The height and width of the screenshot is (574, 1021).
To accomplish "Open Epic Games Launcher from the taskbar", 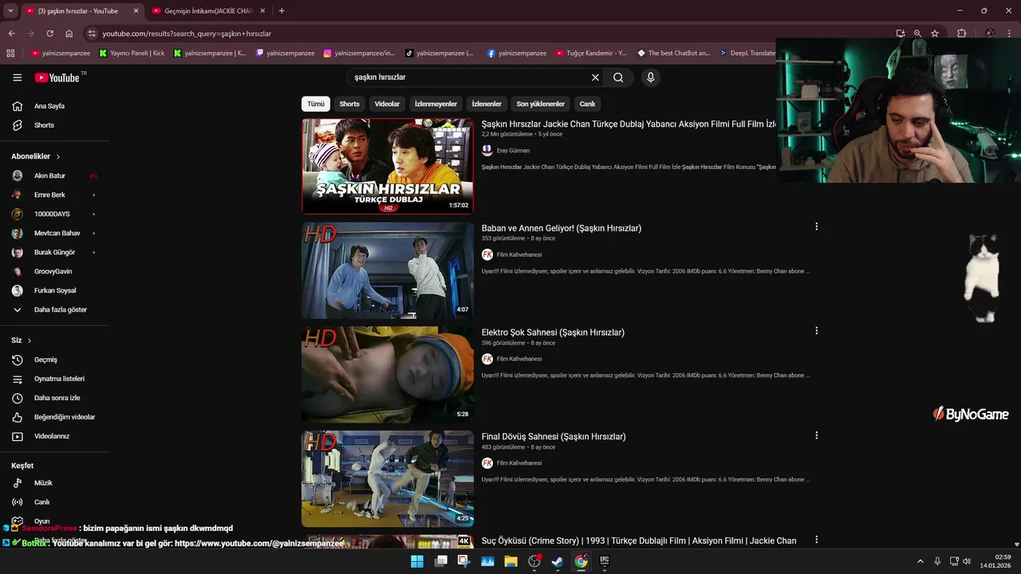I will pos(605,561).
